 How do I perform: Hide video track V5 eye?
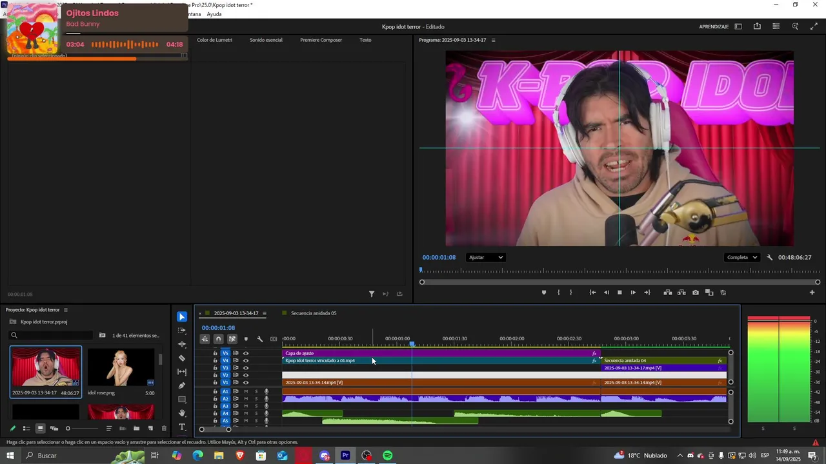point(246,353)
